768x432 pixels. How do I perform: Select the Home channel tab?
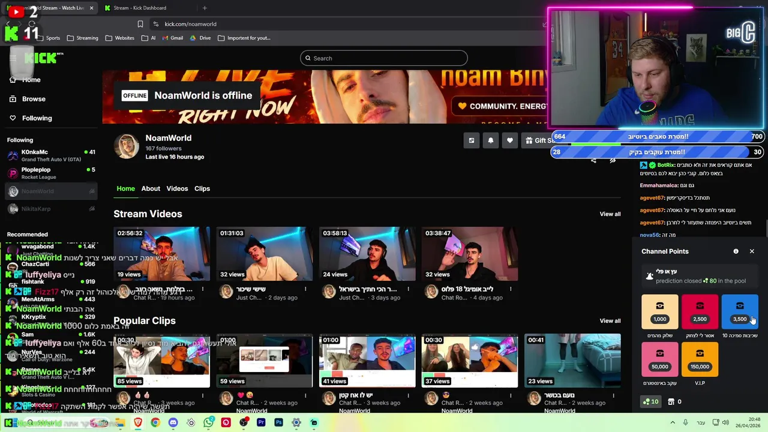(125, 188)
